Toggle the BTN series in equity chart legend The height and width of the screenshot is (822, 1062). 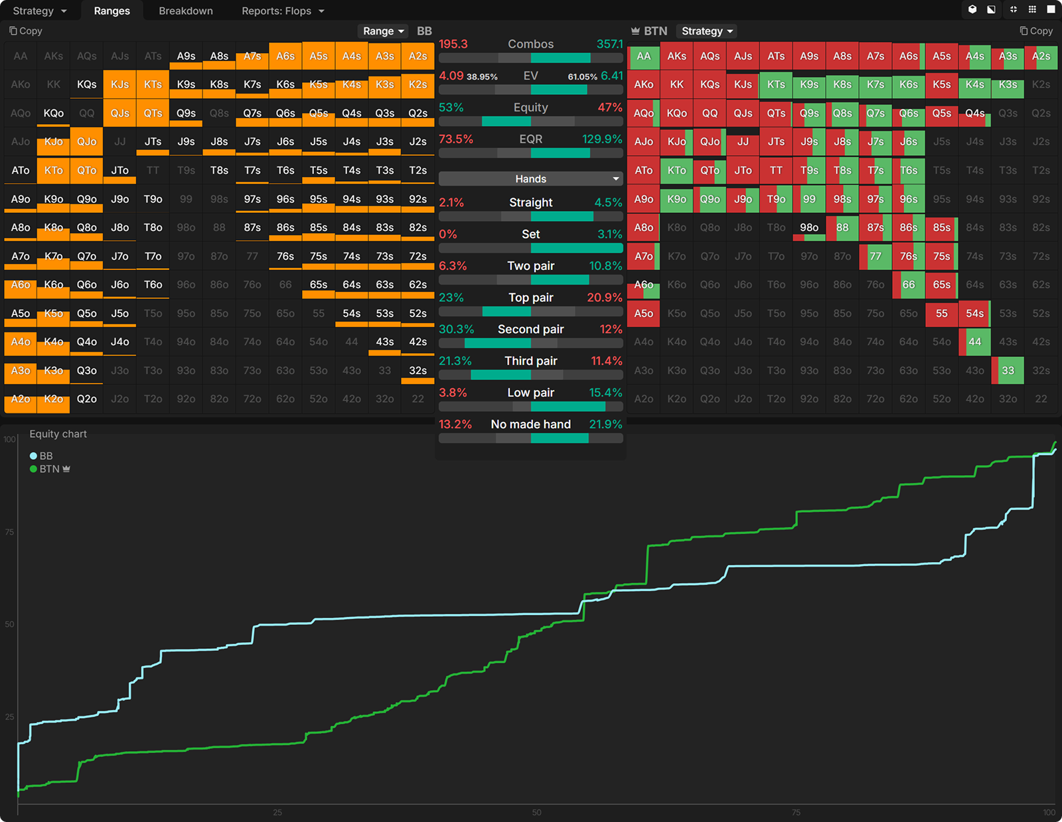[49, 469]
